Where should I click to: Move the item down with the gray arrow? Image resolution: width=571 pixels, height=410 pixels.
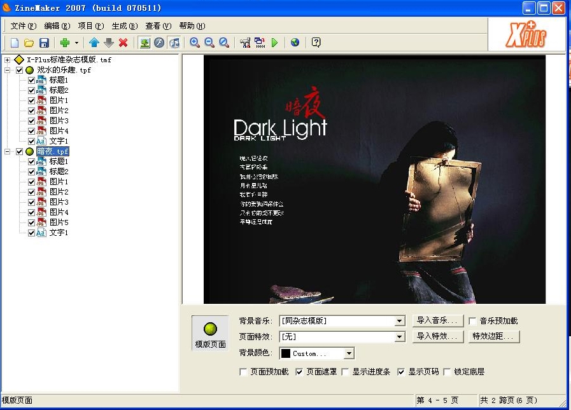(108, 43)
